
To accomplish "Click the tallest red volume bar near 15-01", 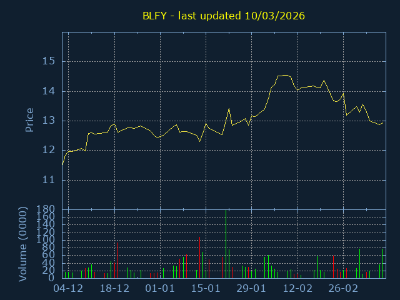I will coord(199,257).
